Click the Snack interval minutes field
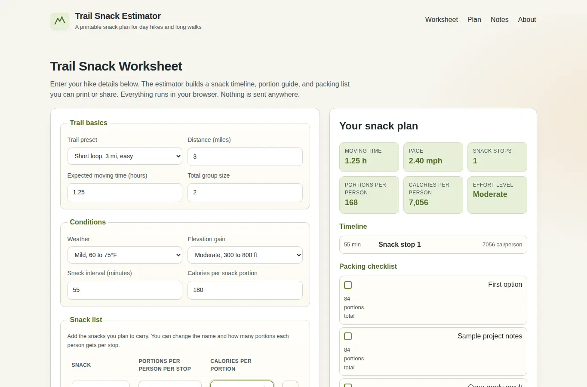The height and width of the screenshot is (387, 587). coord(125,290)
